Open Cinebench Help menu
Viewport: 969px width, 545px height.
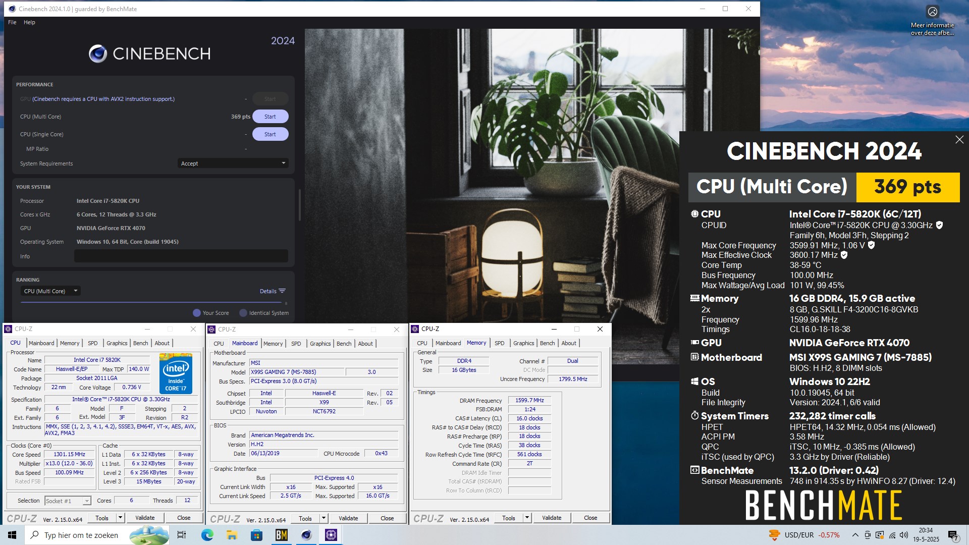(x=29, y=22)
